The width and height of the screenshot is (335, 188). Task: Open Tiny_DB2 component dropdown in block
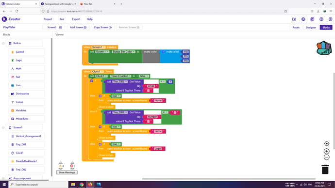click(x=120, y=81)
